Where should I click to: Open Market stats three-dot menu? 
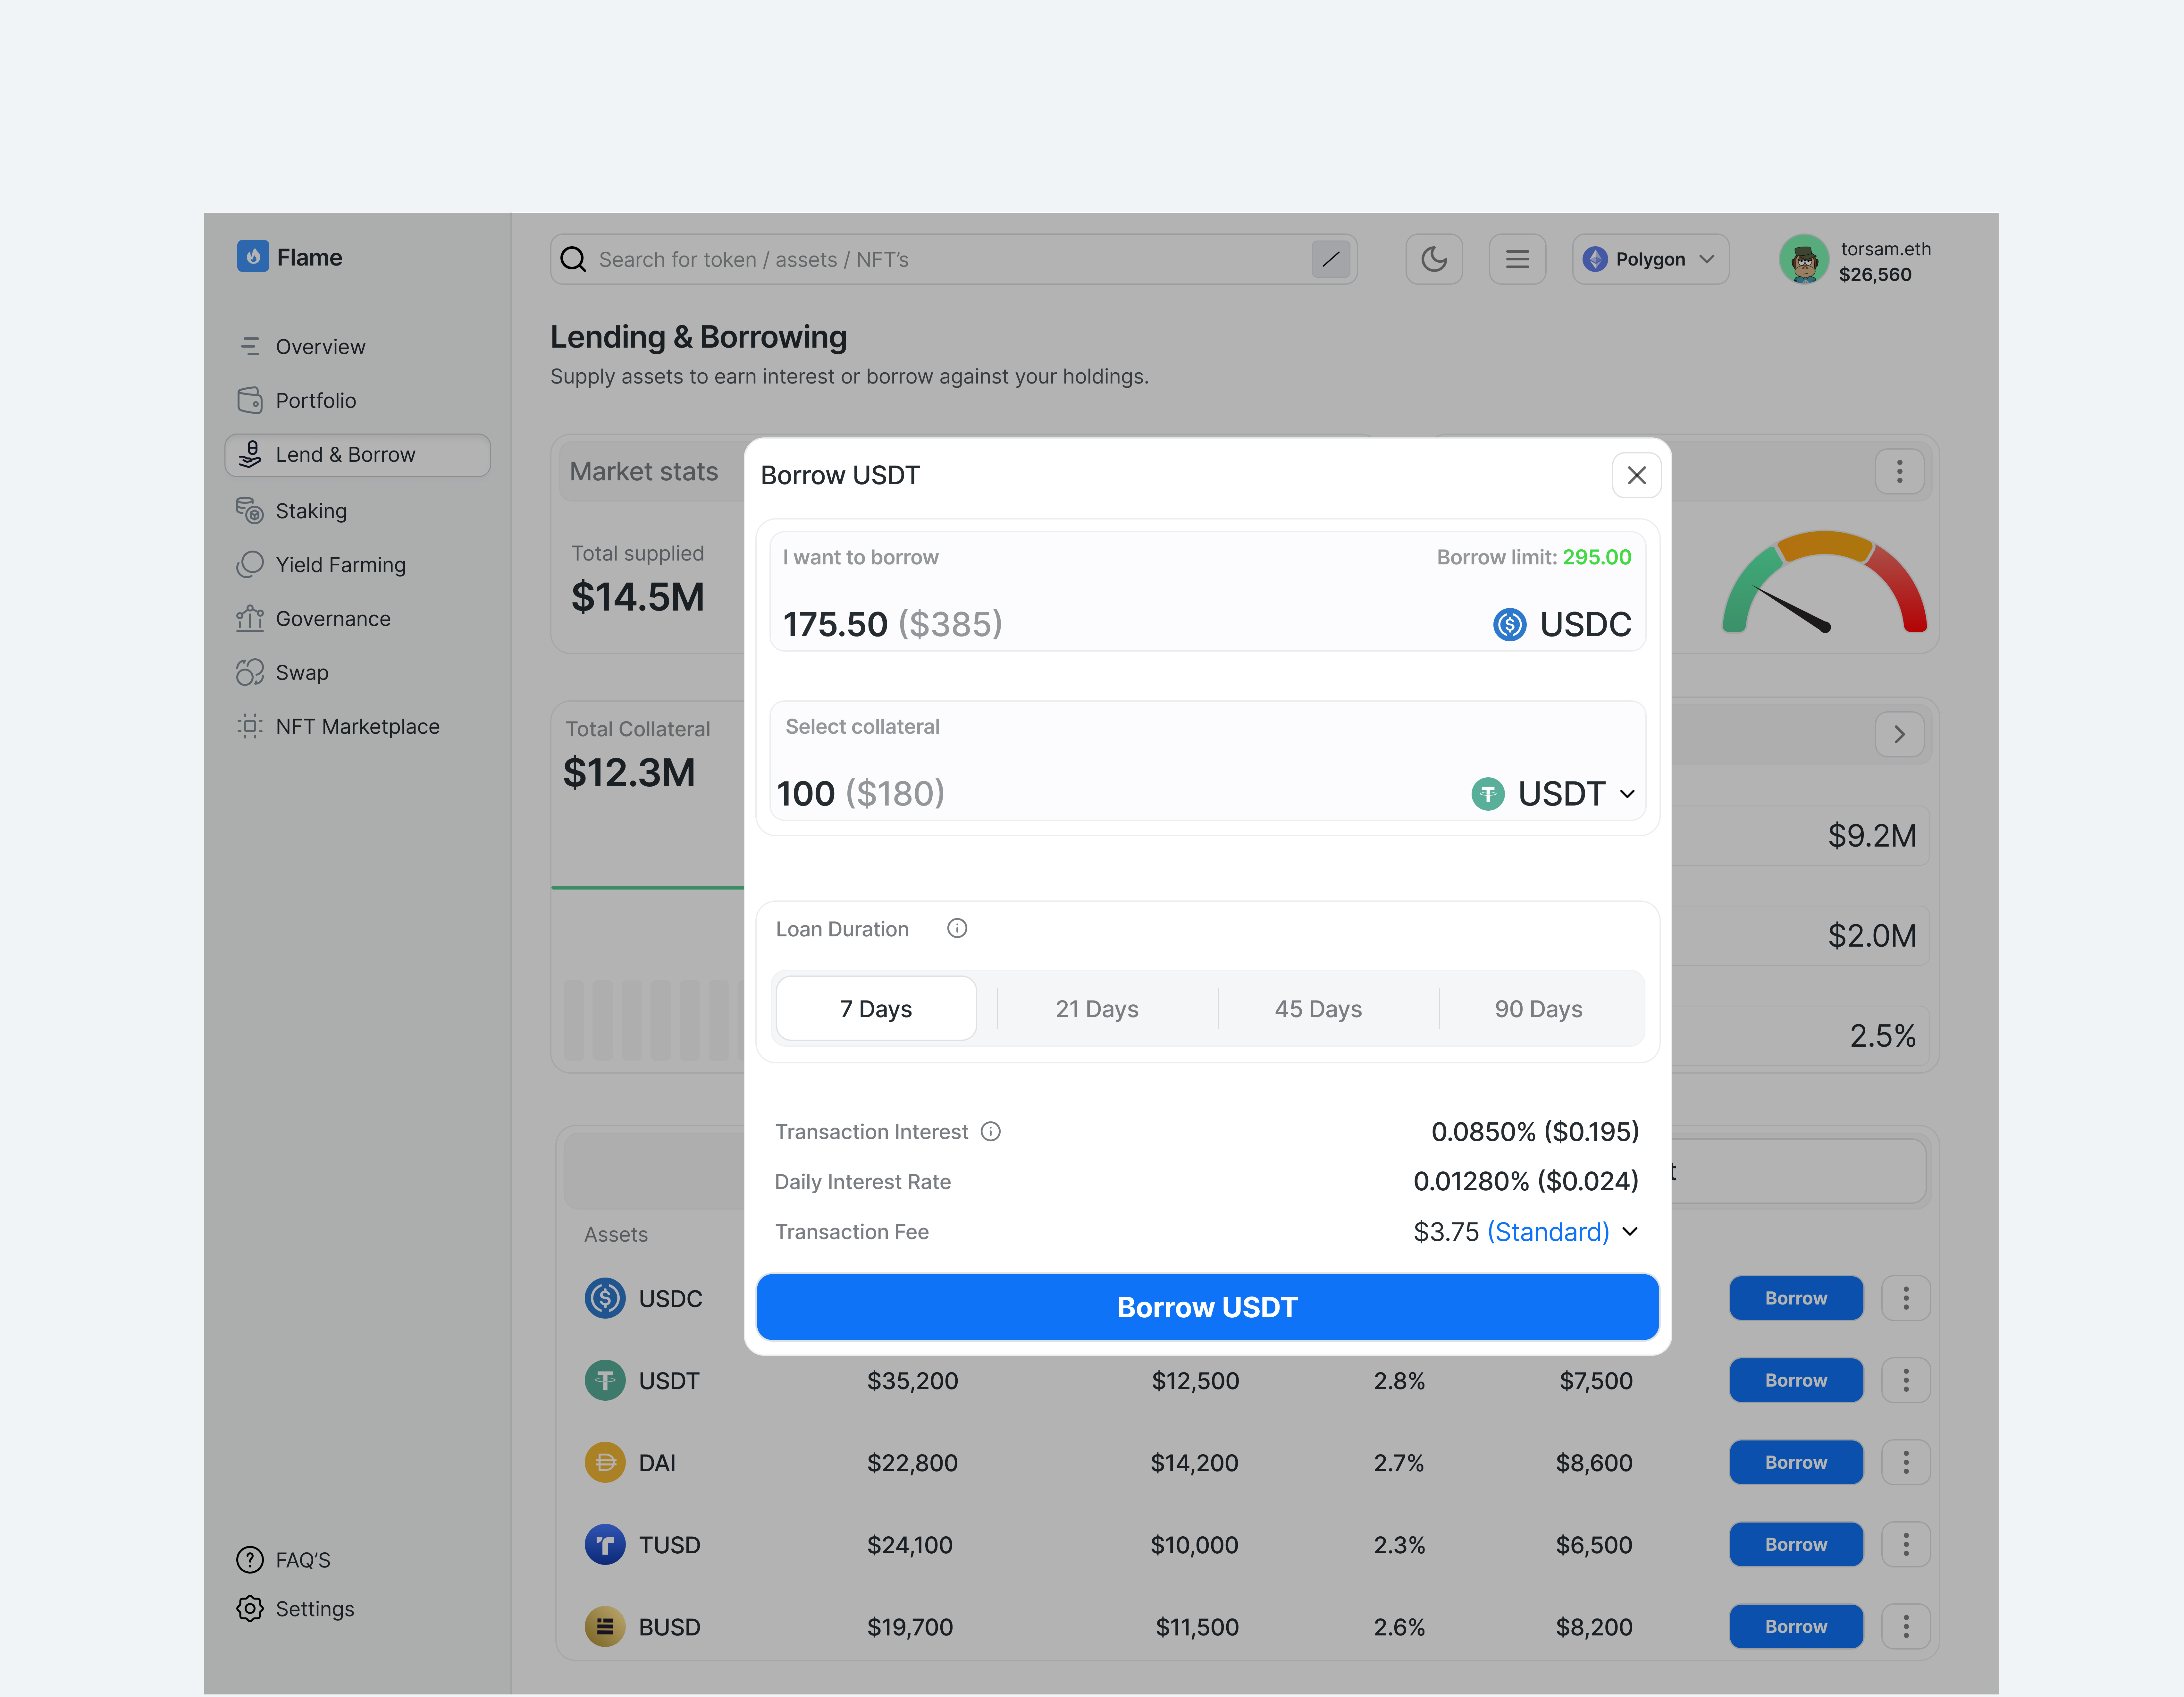click(1900, 471)
